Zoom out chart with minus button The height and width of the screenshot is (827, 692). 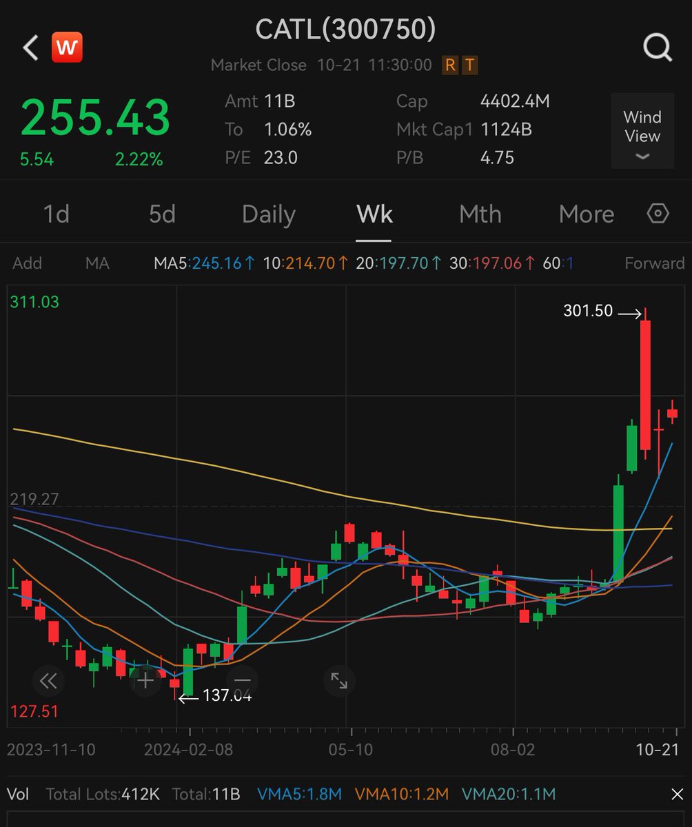point(242,682)
